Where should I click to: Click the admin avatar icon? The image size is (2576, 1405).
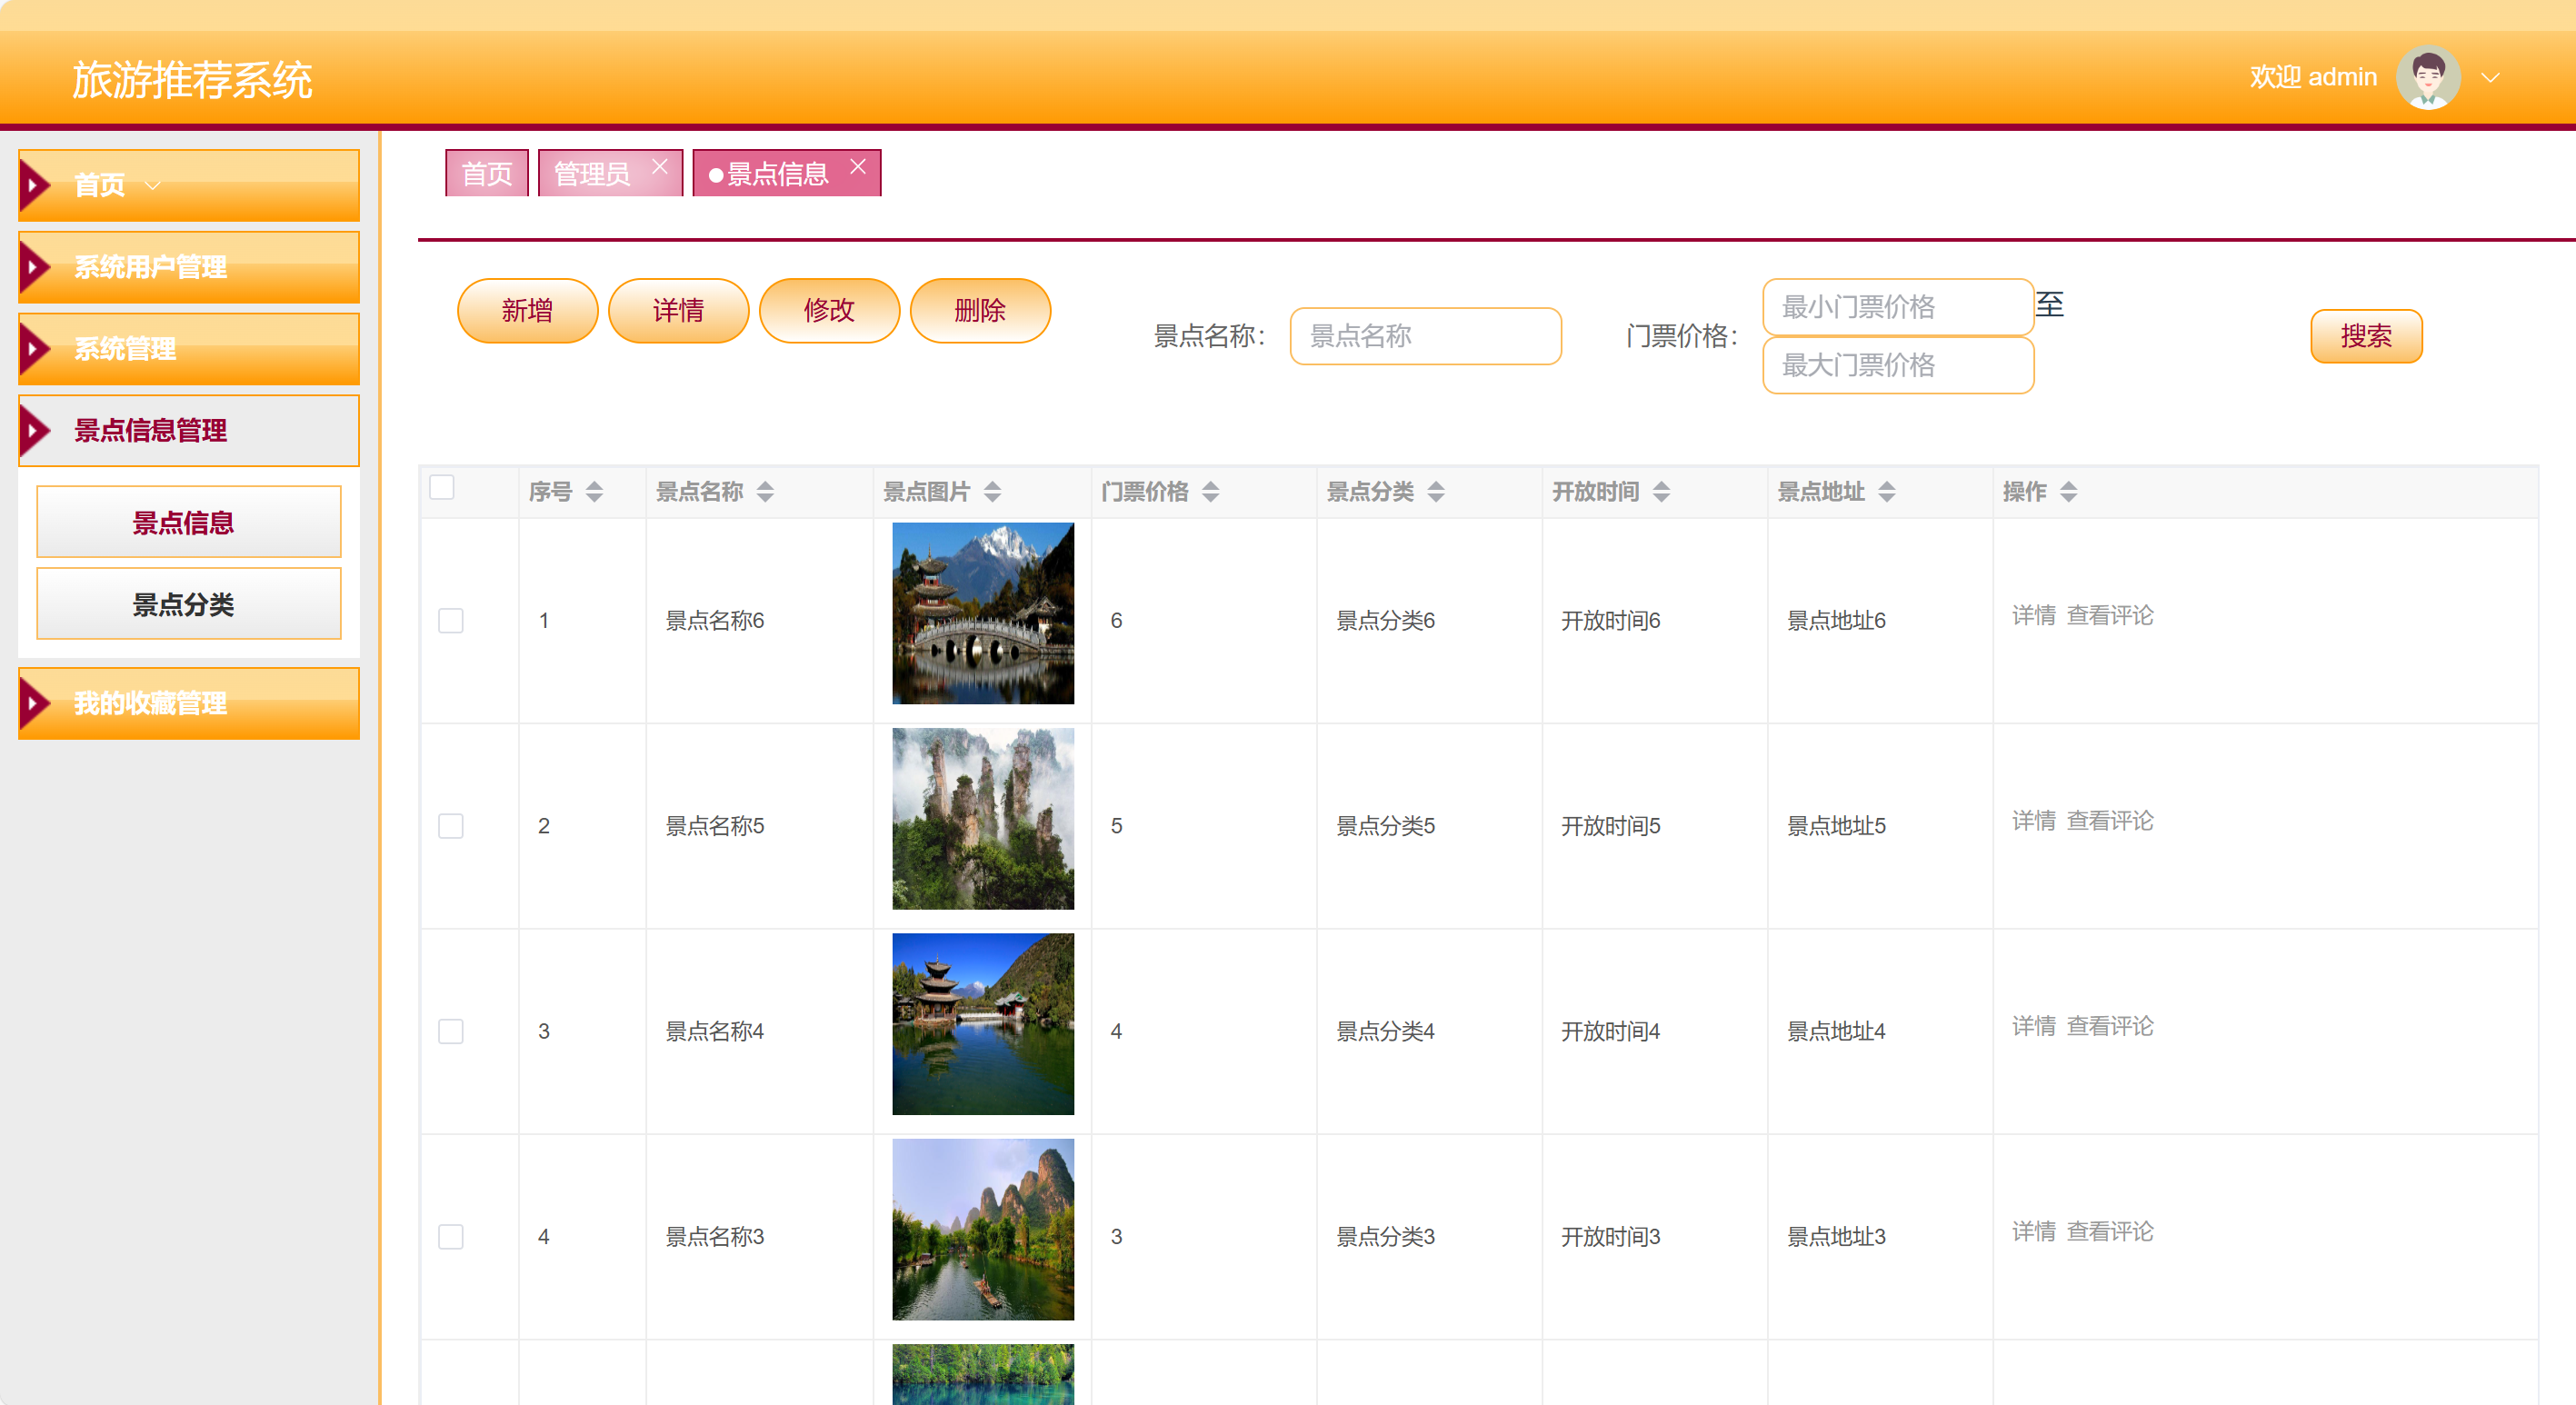[x=2427, y=77]
